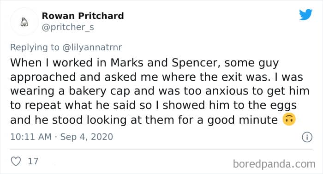Click the upside-down face emoji
The image size is (323, 174).
point(289,119)
